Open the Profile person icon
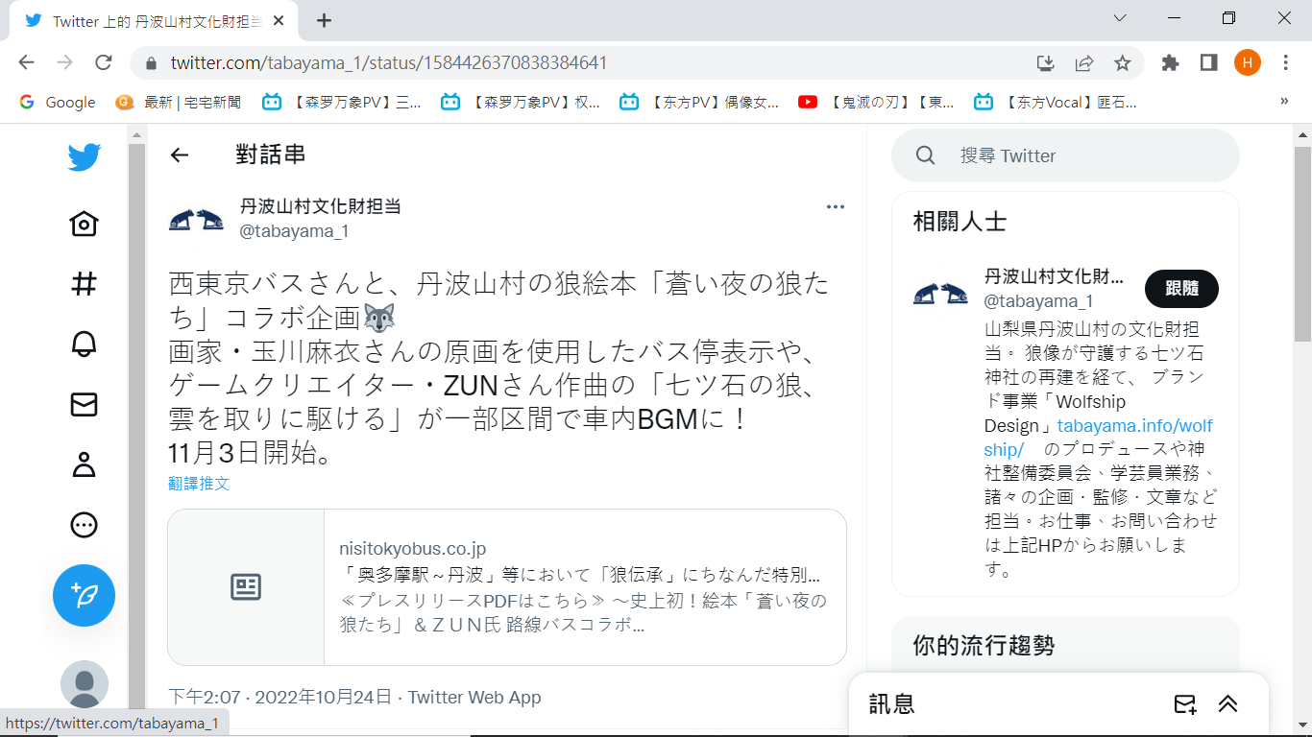Screen dimensions: 1312x737 [85, 465]
